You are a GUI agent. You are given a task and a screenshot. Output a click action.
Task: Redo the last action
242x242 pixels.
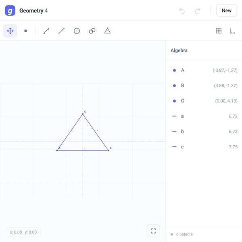197,11
